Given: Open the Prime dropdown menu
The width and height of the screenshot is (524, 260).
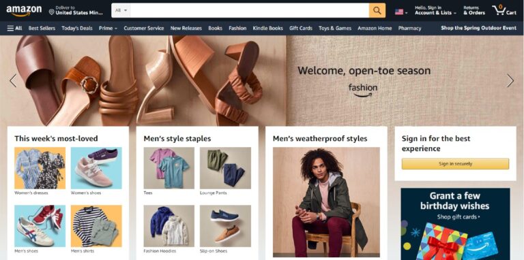Looking at the screenshot, I should click(x=108, y=29).
